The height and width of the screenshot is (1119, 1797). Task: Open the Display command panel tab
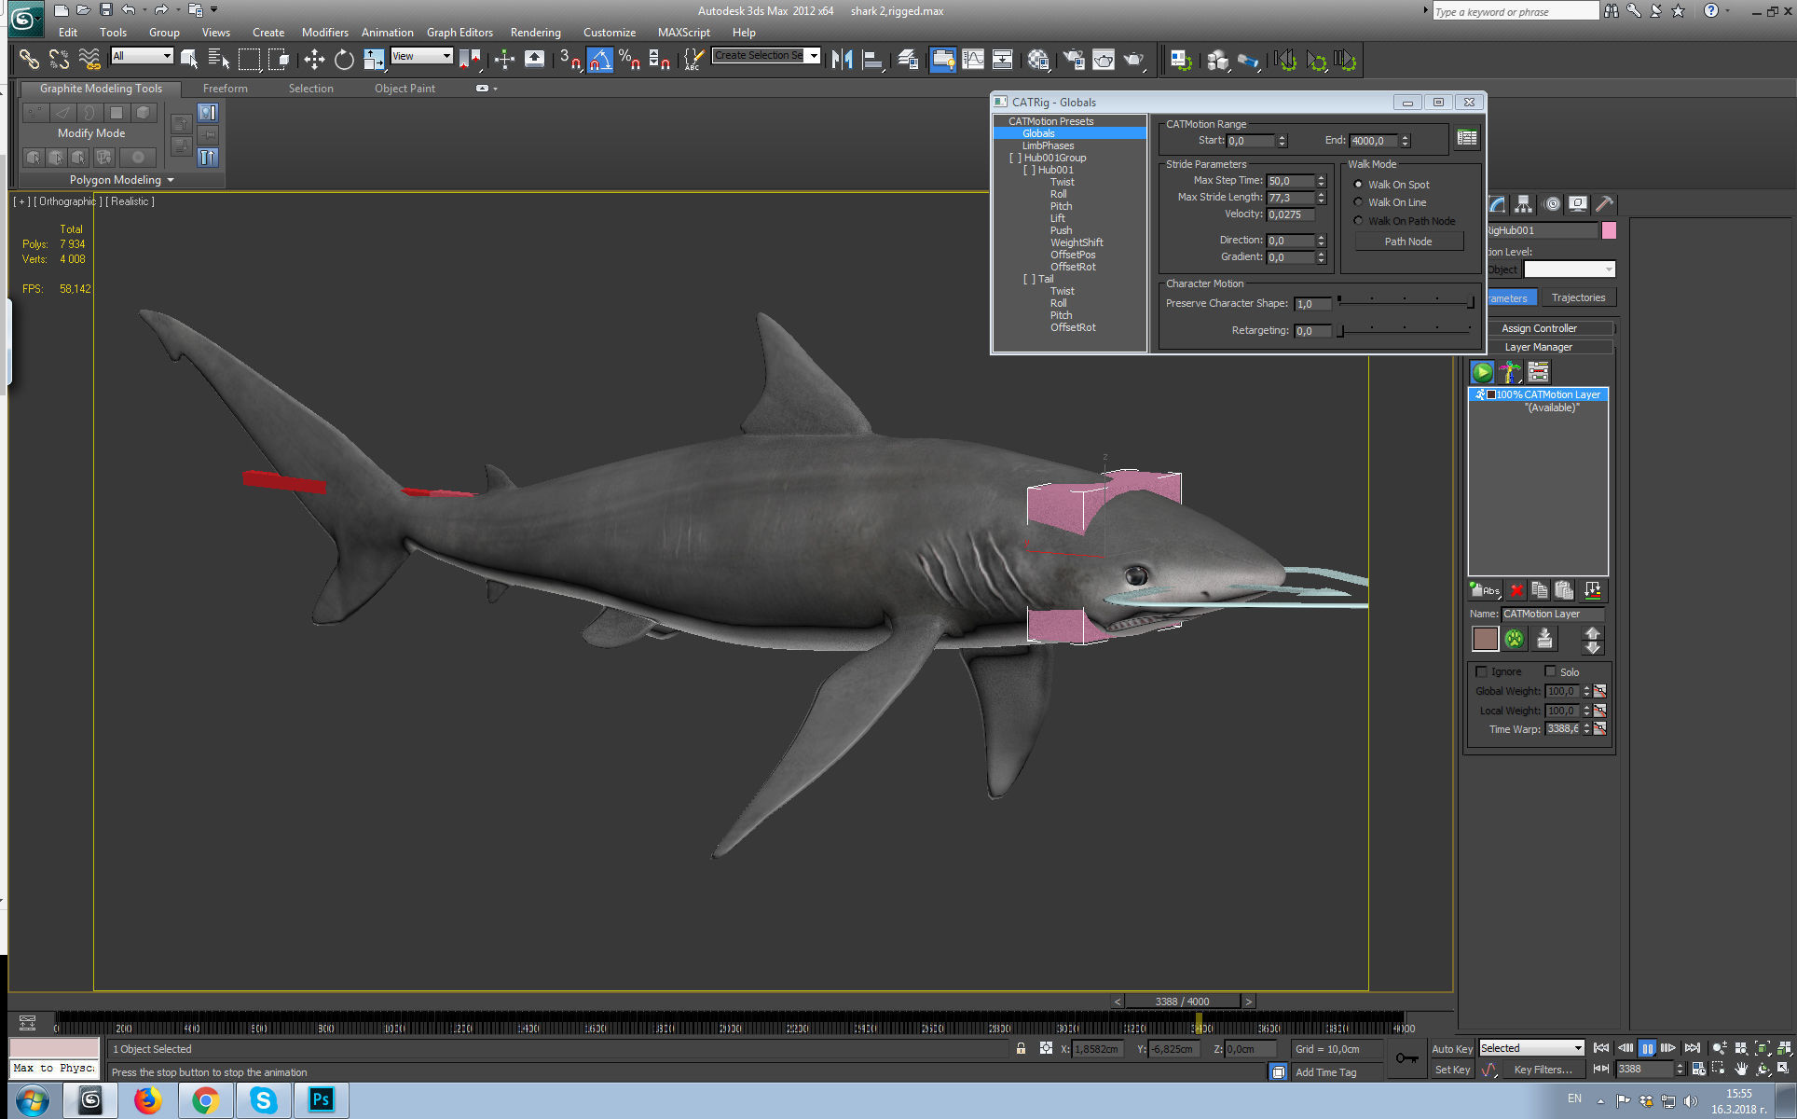coord(1577,204)
